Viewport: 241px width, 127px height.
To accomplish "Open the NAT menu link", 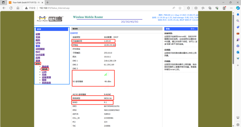I will [x=38, y=52].
